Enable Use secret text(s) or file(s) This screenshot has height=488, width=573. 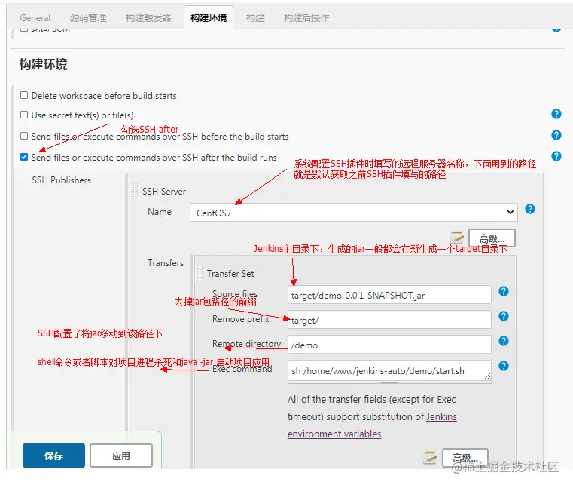point(24,115)
